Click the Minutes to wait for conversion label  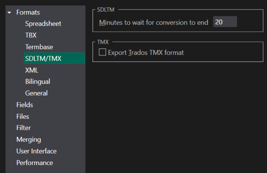(x=154, y=23)
